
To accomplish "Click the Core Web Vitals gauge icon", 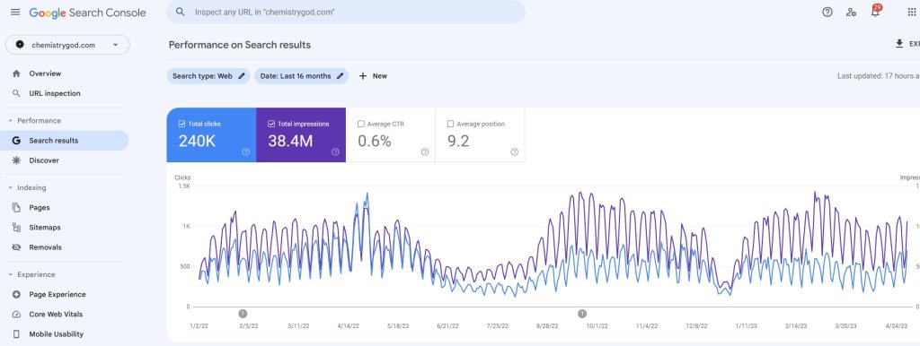I will tap(16, 315).
